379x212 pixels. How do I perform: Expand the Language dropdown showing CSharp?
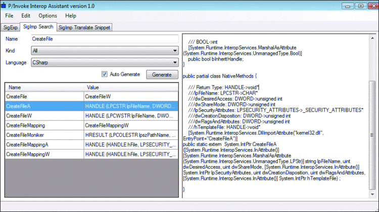click(x=105, y=62)
